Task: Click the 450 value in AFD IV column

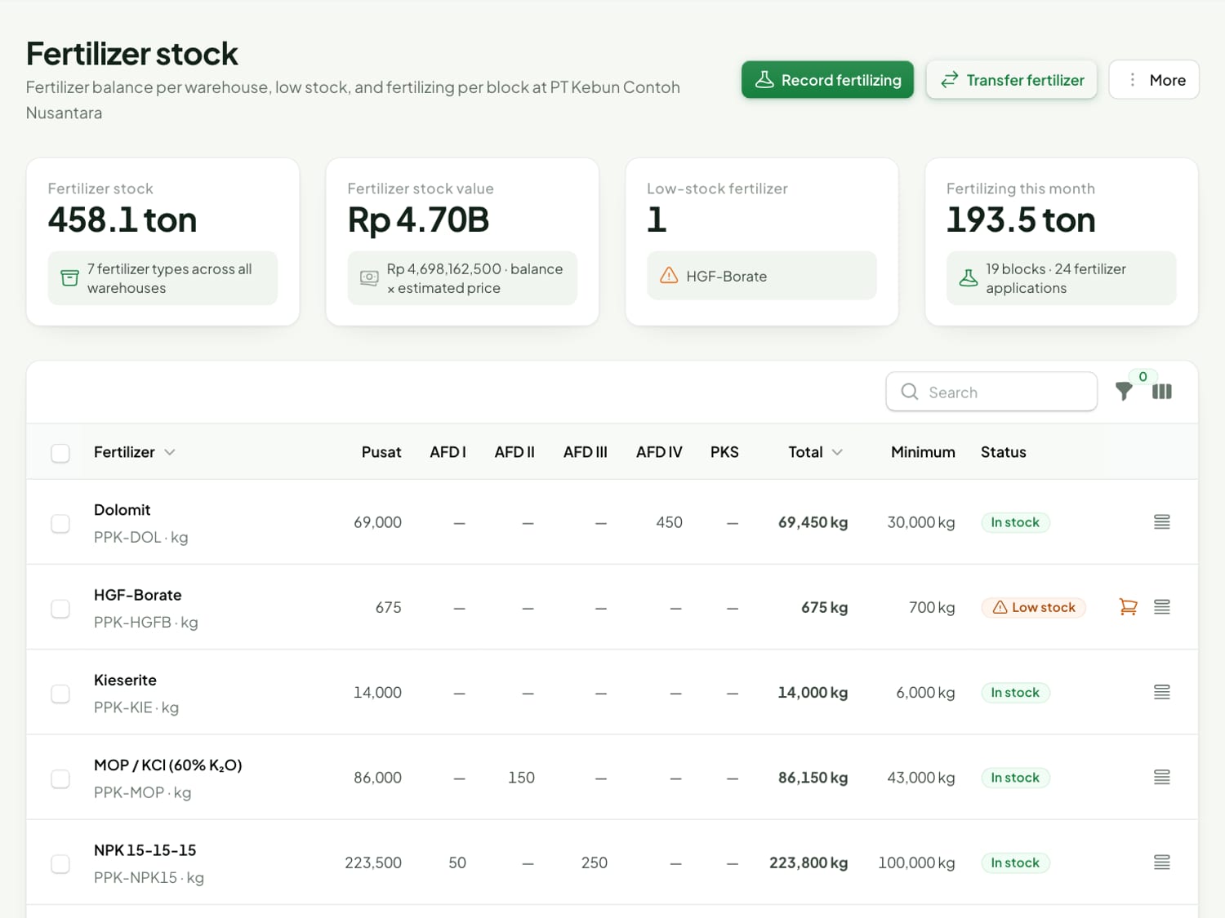Action: (x=669, y=522)
